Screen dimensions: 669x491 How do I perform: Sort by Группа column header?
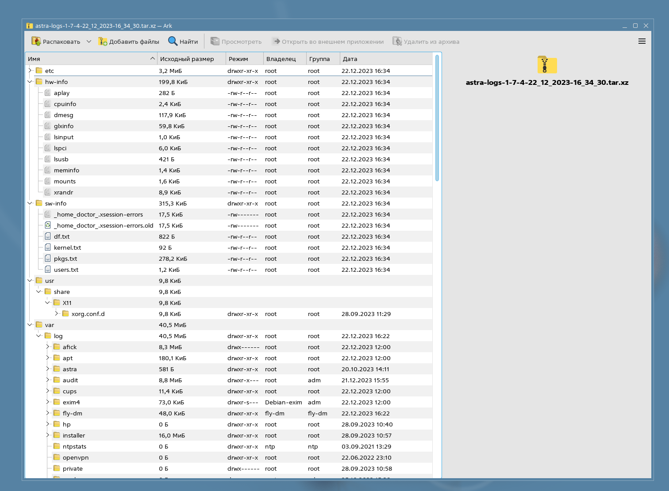click(323, 59)
